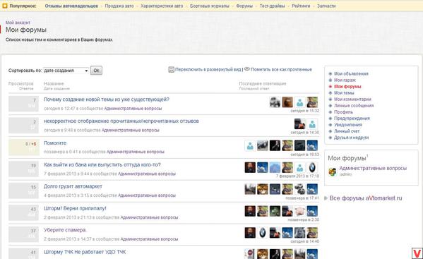Screen dimensions: 423x259
Task: Click default blue avatar in 'Помогите' row
Action: pyautogui.click(x=250, y=145)
